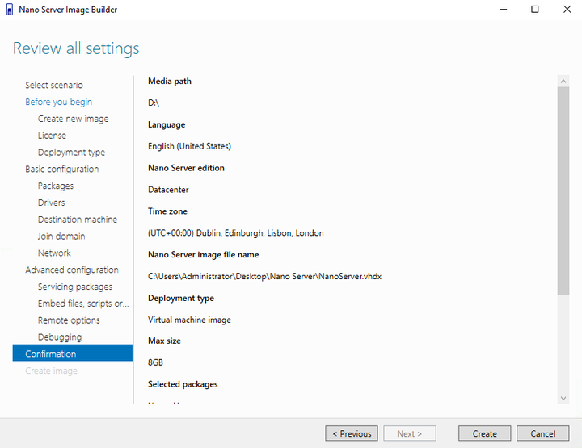Go to the Select scenario step
This screenshot has height=448, width=582.
[x=54, y=85]
